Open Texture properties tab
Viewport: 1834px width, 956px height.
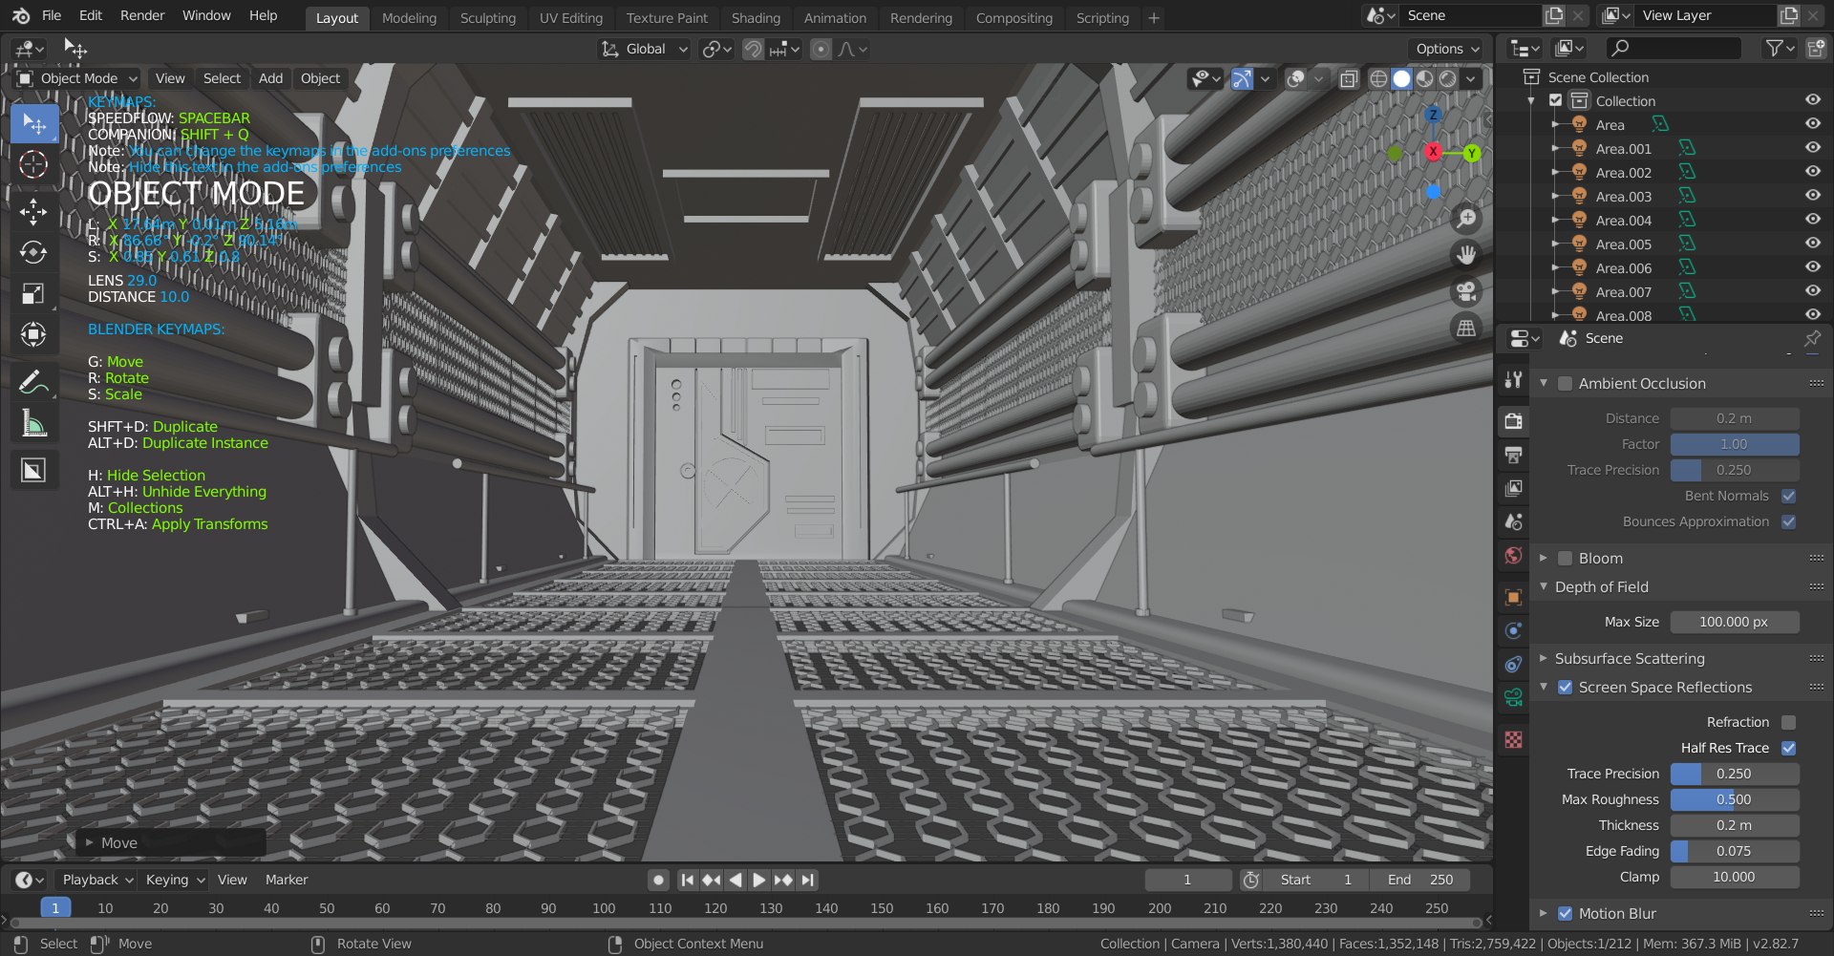[x=1513, y=739]
